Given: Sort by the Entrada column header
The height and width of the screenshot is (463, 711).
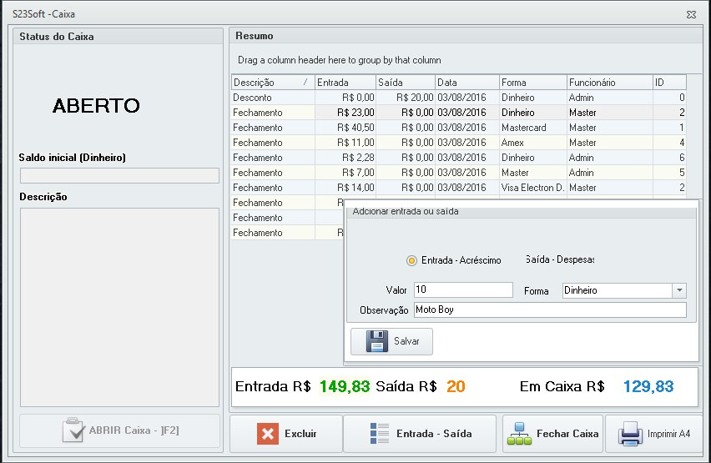Looking at the screenshot, I should coord(345,83).
